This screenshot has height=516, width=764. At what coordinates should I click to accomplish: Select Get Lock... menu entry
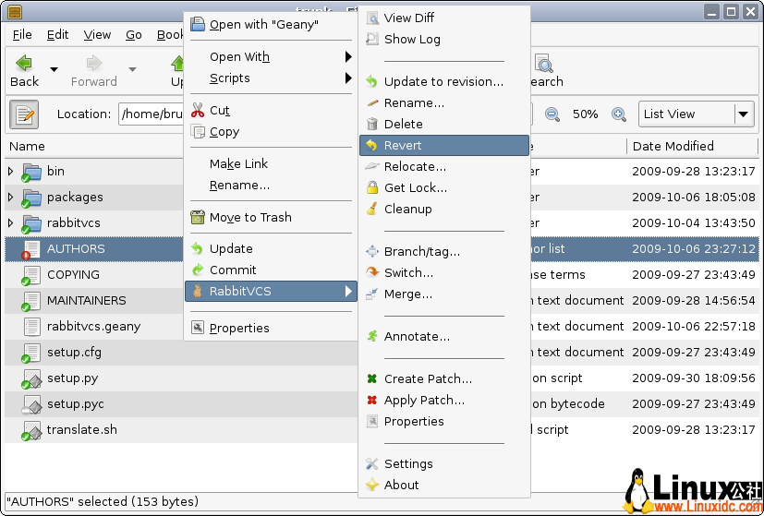click(416, 188)
